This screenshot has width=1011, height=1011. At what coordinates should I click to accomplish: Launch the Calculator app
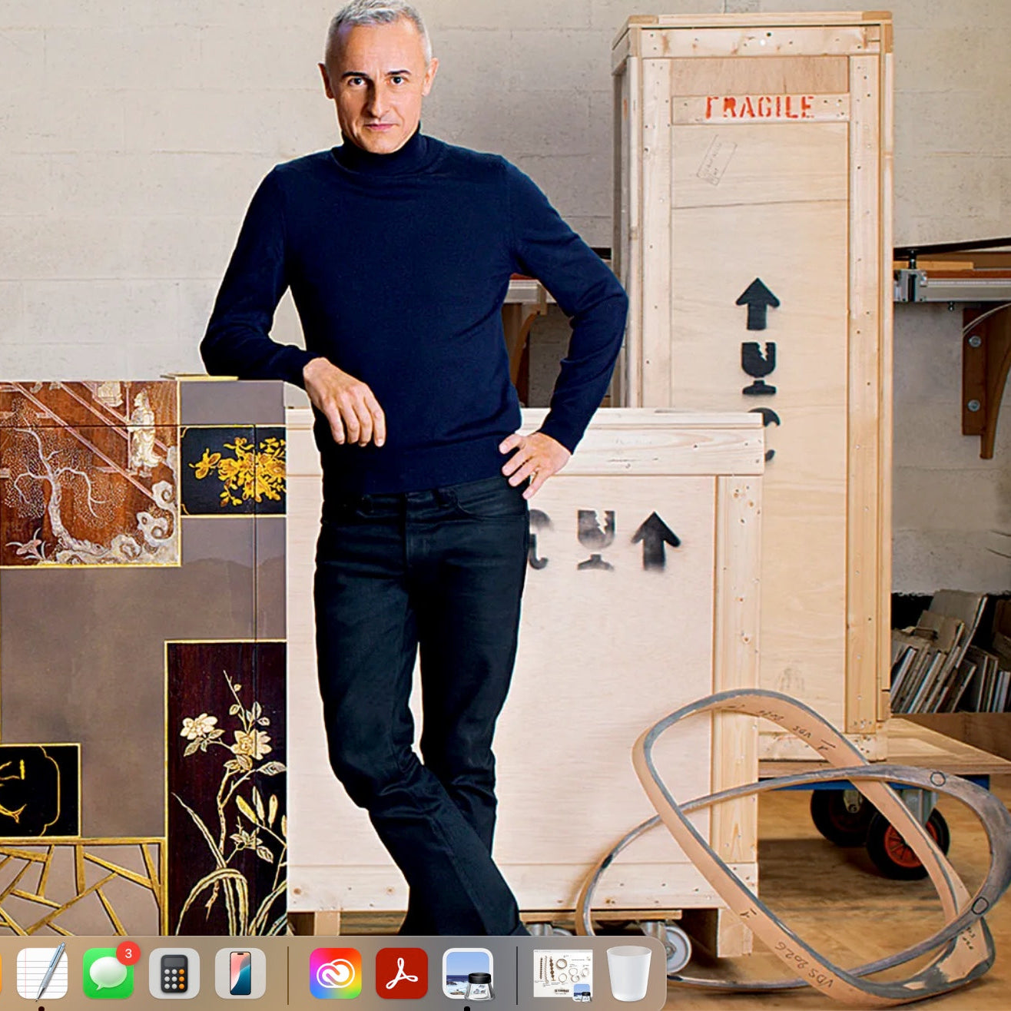click(174, 973)
